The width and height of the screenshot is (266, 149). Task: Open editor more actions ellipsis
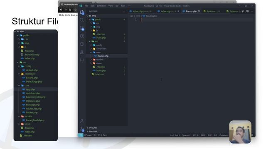tap(252, 11)
